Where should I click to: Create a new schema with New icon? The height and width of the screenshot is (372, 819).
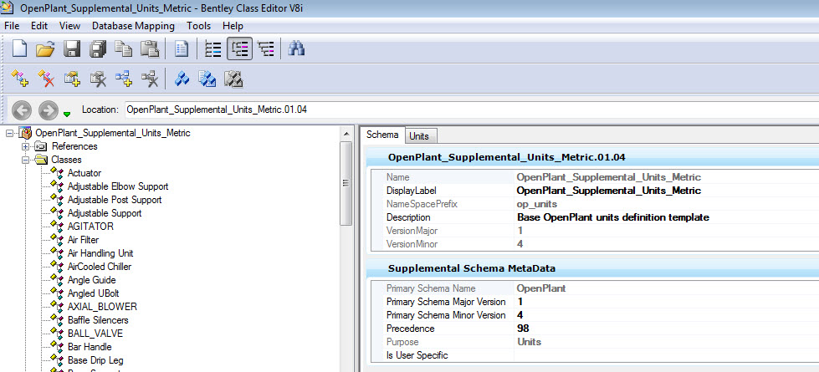[x=19, y=49]
